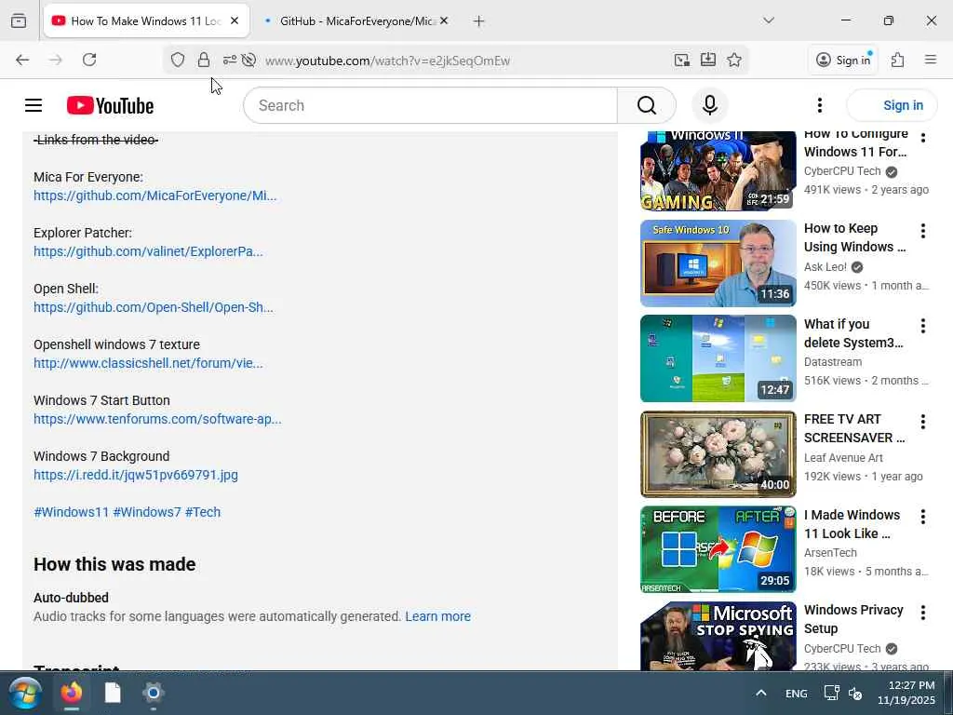Open the blank document taskbar icon
Image resolution: width=953 pixels, height=715 pixels.
pos(113,693)
